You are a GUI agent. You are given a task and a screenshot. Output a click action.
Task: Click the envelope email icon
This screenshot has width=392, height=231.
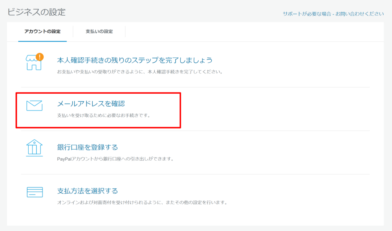(34, 106)
